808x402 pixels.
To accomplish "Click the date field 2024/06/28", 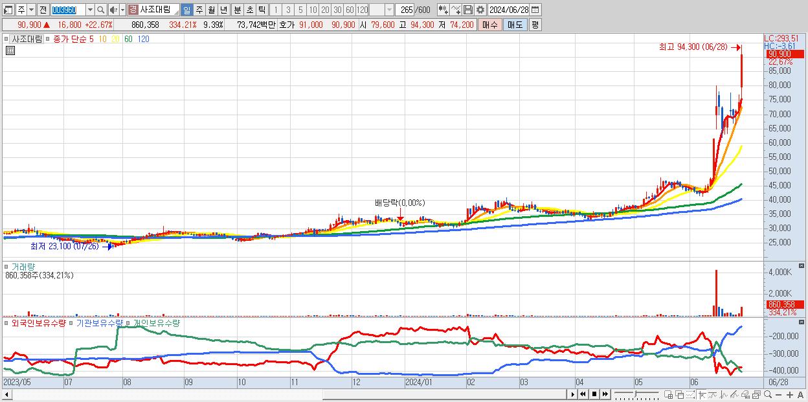I will coord(508,10).
